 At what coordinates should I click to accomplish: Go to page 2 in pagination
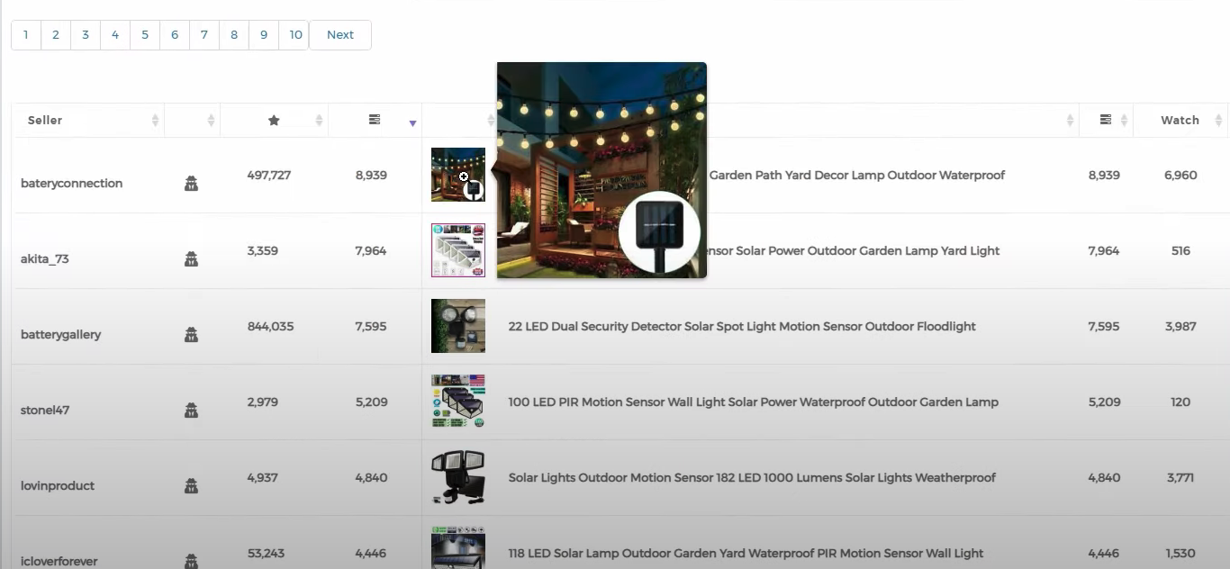click(x=56, y=35)
